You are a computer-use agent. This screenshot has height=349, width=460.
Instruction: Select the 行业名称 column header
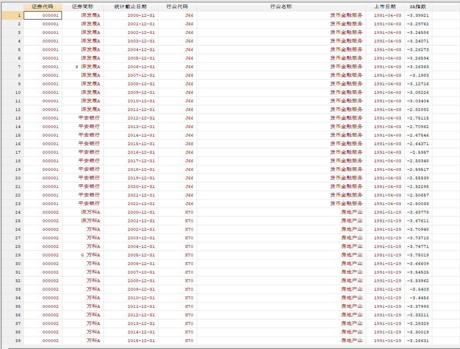(x=281, y=7)
